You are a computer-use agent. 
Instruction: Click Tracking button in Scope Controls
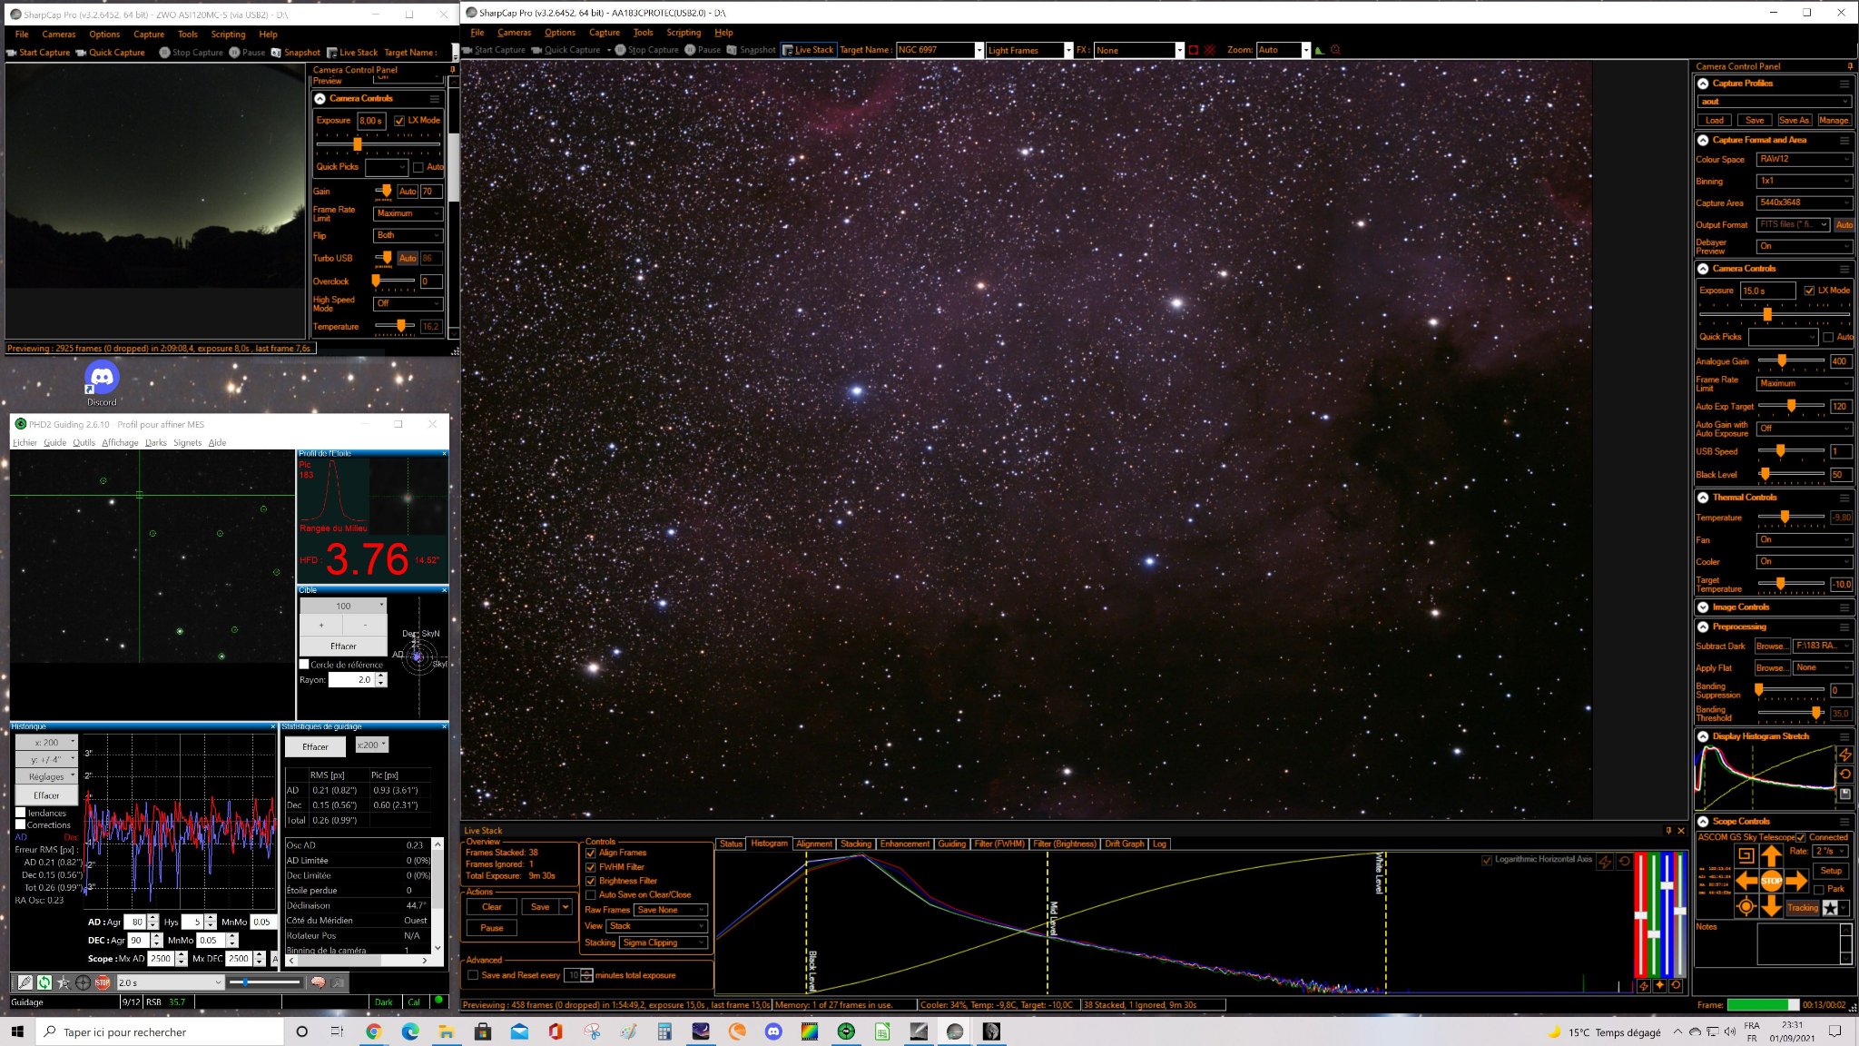click(x=1803, y=908)
